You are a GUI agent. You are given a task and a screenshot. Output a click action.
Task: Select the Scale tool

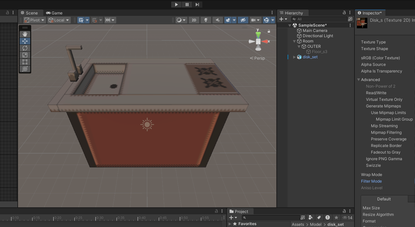click(25, 55)
